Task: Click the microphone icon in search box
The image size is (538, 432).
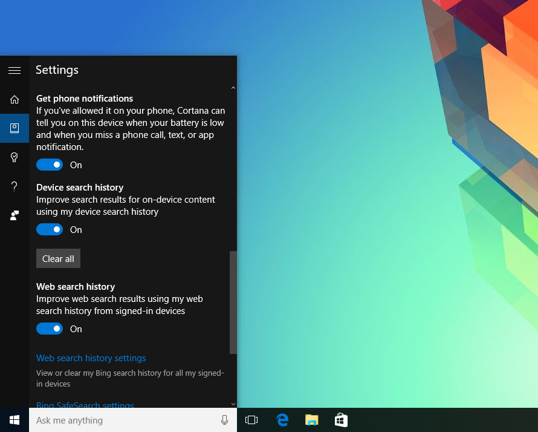Action: (224, 420)
